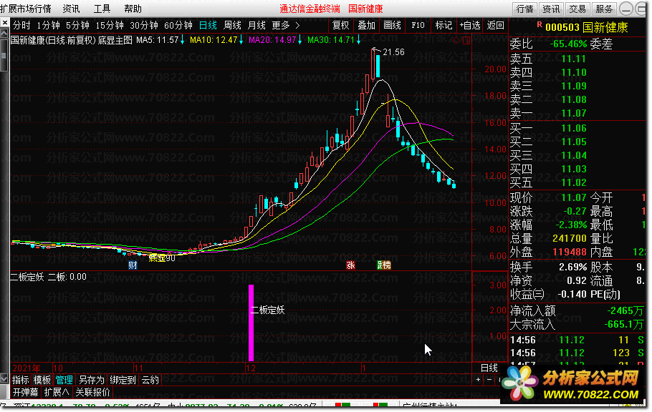
Task: Add stock with +自选 button
Action: coord(470,26)
